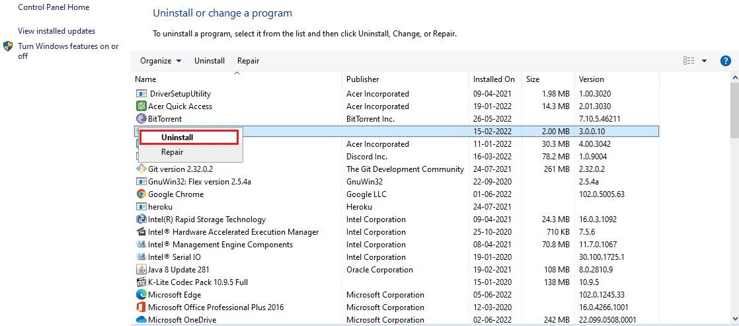
Task: Click the Java 8 Update 281 icon
Action: pos(141,270)
